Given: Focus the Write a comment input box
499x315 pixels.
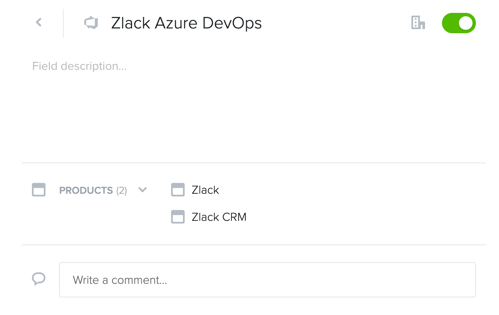Looking at the screenshot, I should pyautogui.click(x=267, y=280).
